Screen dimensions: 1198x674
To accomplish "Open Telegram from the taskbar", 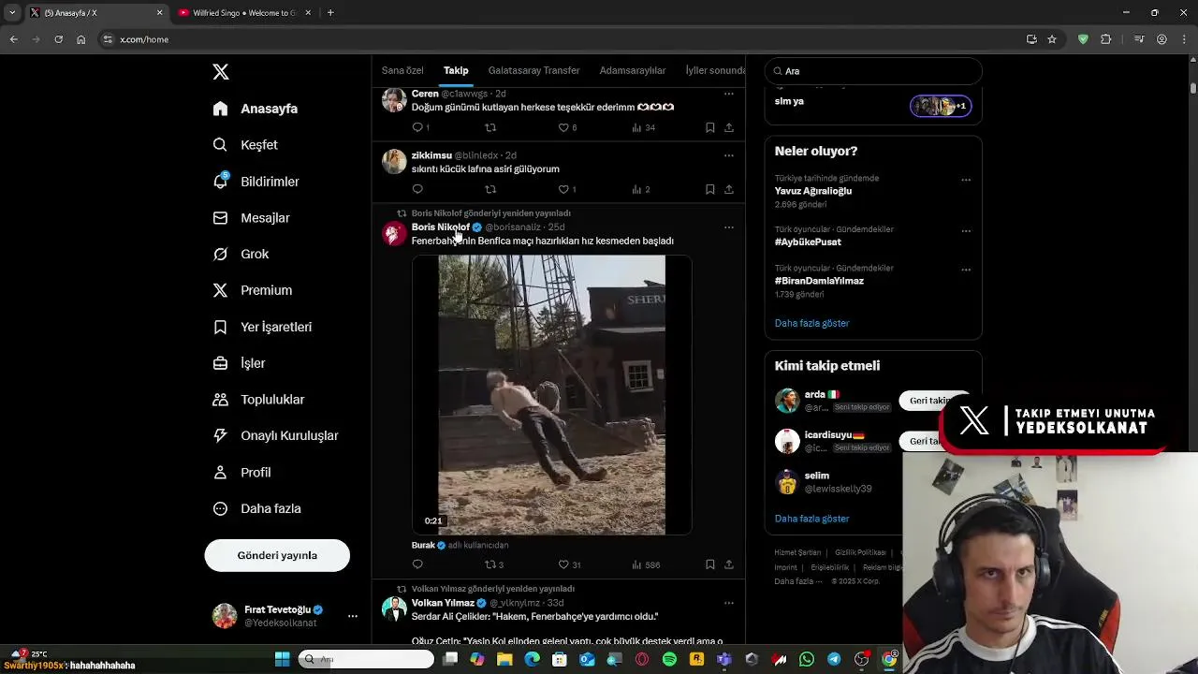I will [x=834, y=659].
